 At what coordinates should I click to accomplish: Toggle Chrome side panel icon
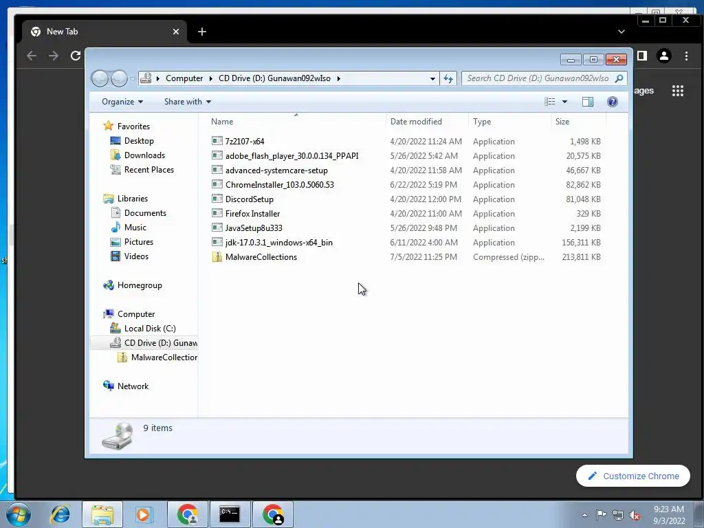tap(643, 56)
